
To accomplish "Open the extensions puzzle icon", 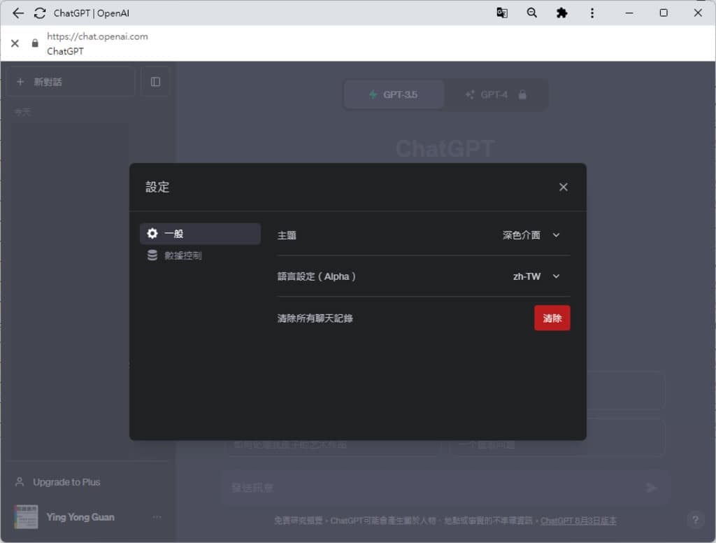I will point(561,13).
